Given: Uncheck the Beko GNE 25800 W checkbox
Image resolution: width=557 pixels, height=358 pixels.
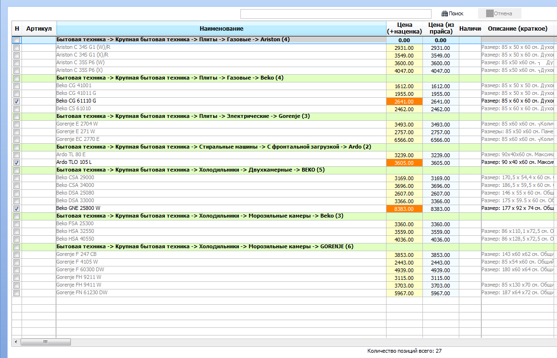Looking at the screenshot, I should [17, 208].
